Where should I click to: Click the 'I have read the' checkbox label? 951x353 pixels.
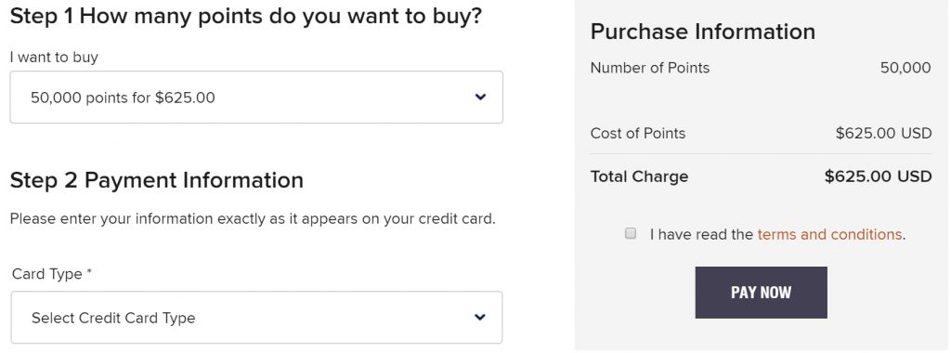click(x=702, y=234)
